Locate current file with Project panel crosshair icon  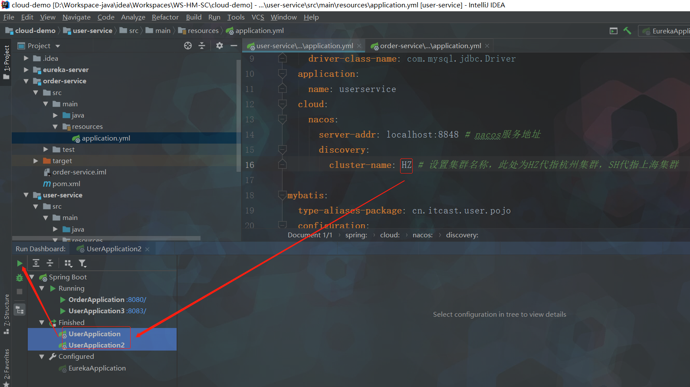[x=188, y=46]
